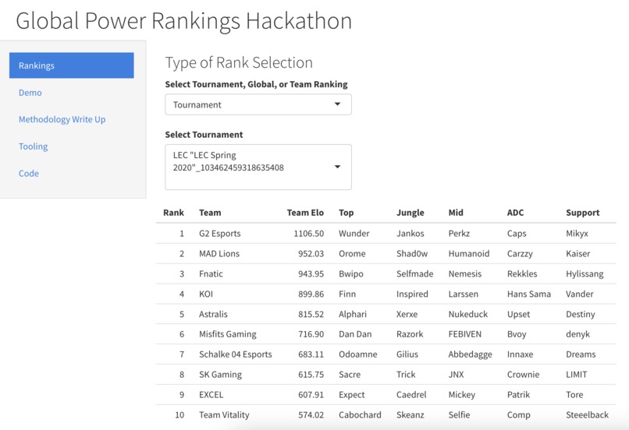The image size is (629, 430).
Task: Open the Rankings sidebar tab
Action: [71, 65]
